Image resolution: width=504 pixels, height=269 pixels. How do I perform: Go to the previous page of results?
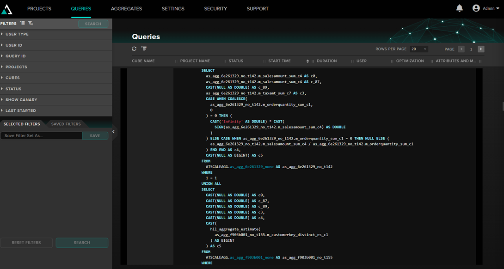coord(461,49)
